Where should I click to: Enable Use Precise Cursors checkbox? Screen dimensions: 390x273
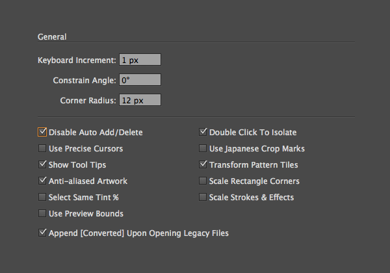pos(43,148)
